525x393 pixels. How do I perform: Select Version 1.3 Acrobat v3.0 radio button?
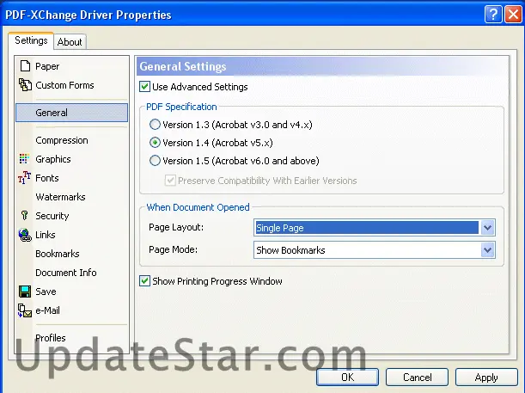[155, 125]
